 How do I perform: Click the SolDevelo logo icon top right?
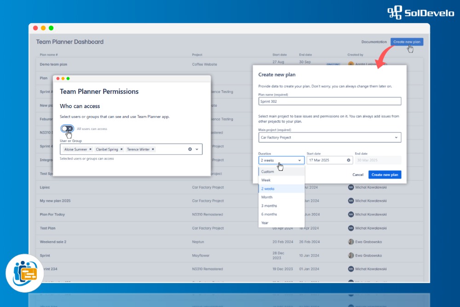[396, 13]
